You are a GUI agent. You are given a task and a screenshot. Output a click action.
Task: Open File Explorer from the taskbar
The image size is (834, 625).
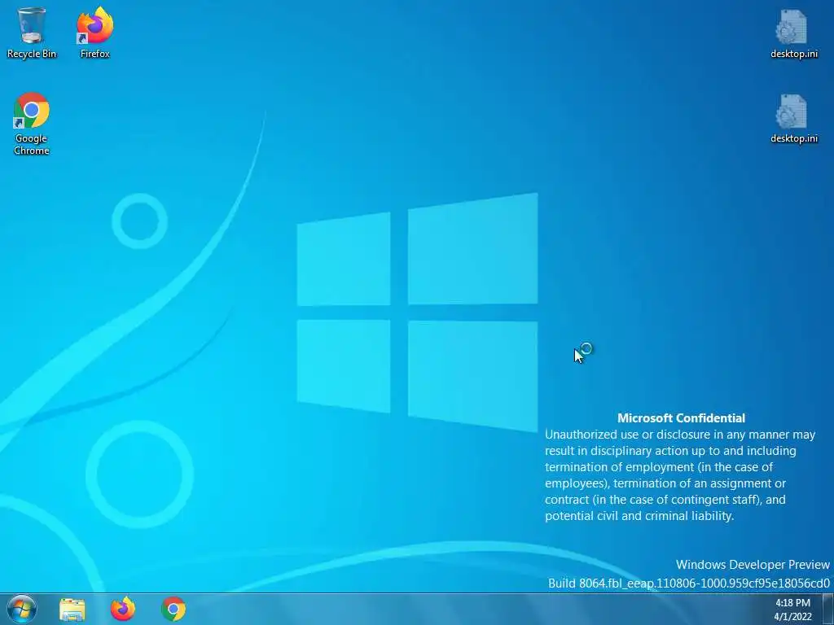click(72, 609)
